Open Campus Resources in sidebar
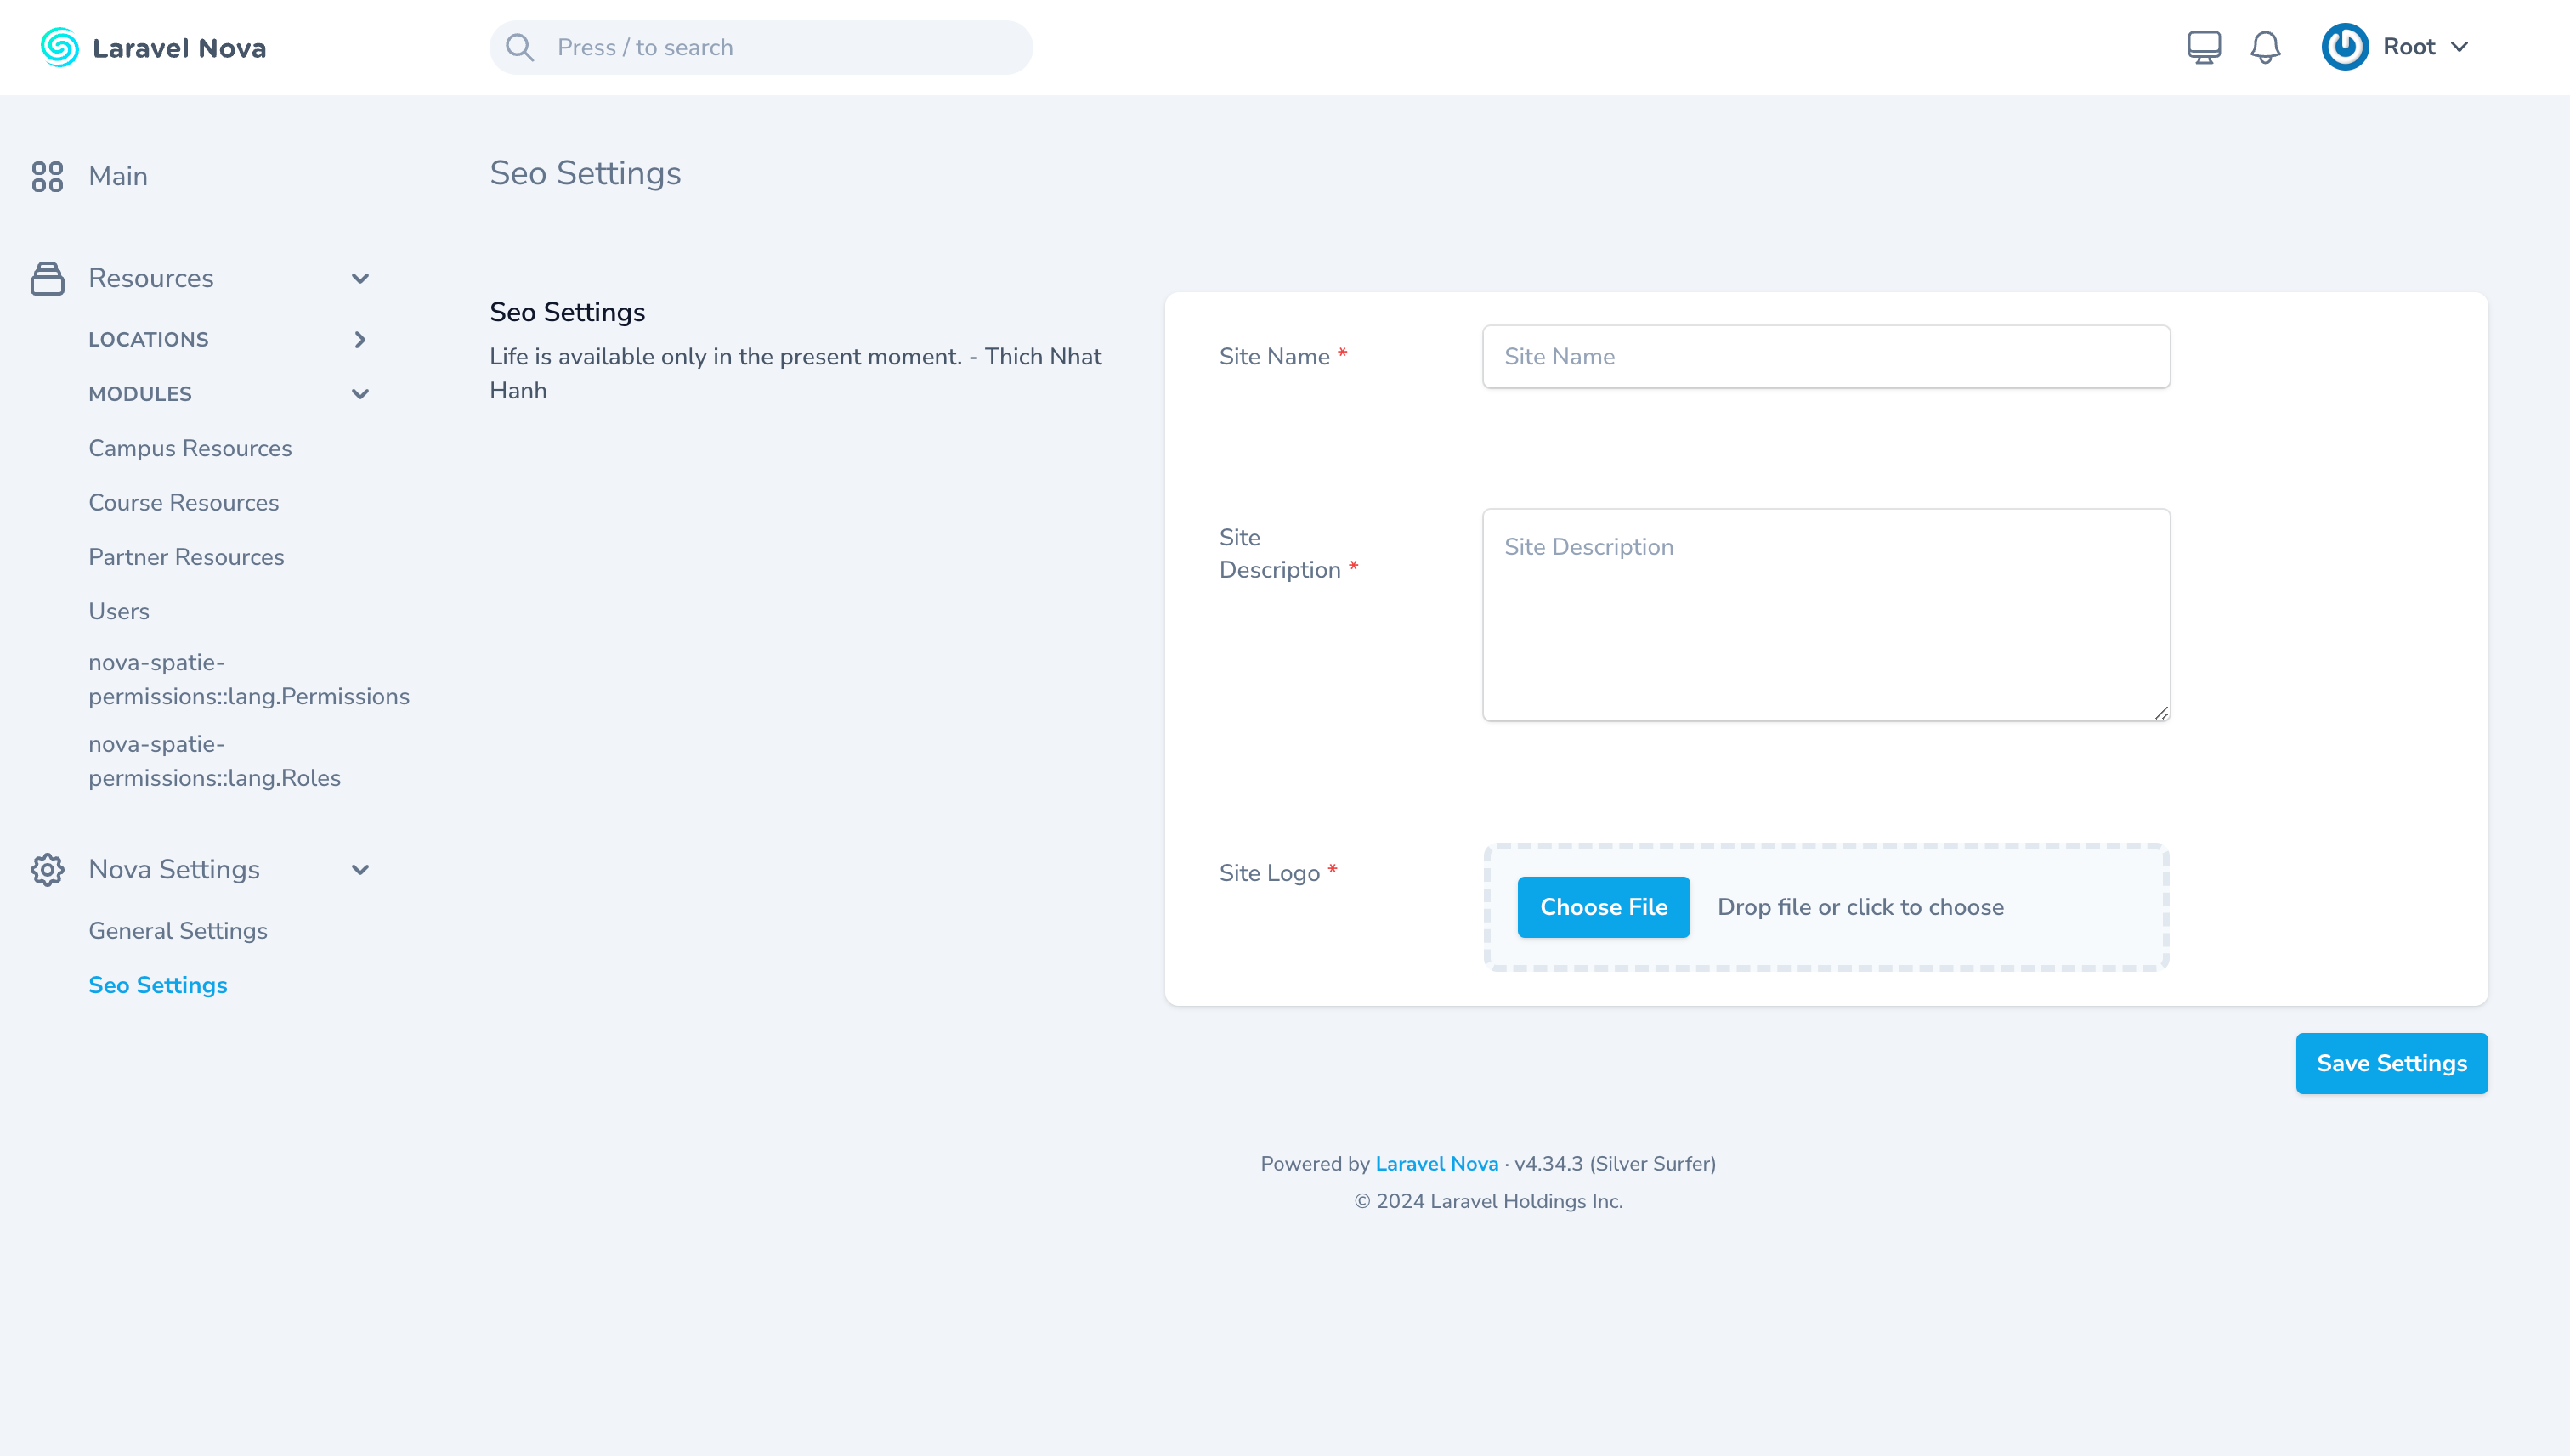2570x1456 pixels. point(190,448)
